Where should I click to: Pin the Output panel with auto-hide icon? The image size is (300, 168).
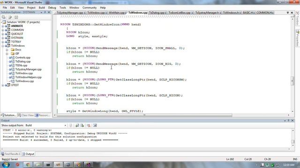(289, 120)
